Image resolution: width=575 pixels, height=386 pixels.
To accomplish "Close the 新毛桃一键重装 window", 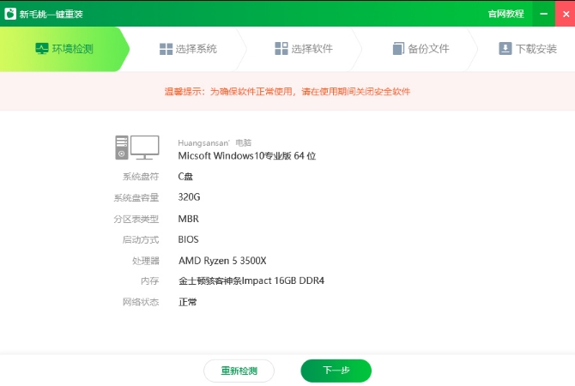I will tap(566, 14).
